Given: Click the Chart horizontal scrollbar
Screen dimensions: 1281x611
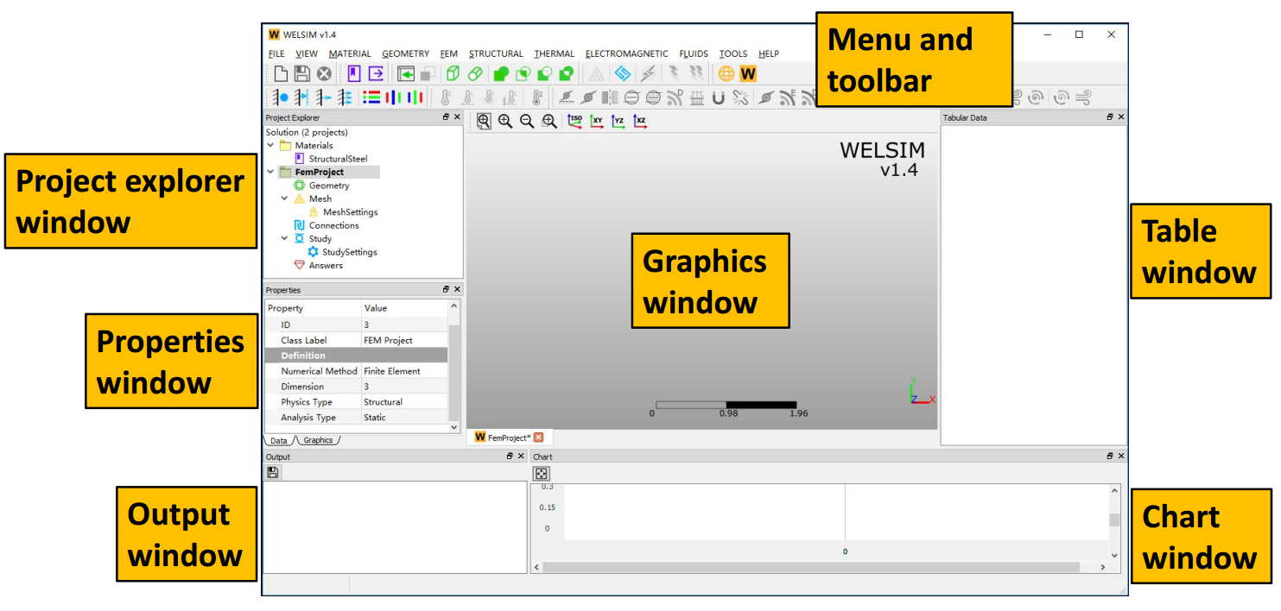Looking at the screenshot, I should (x=811, y=567).
